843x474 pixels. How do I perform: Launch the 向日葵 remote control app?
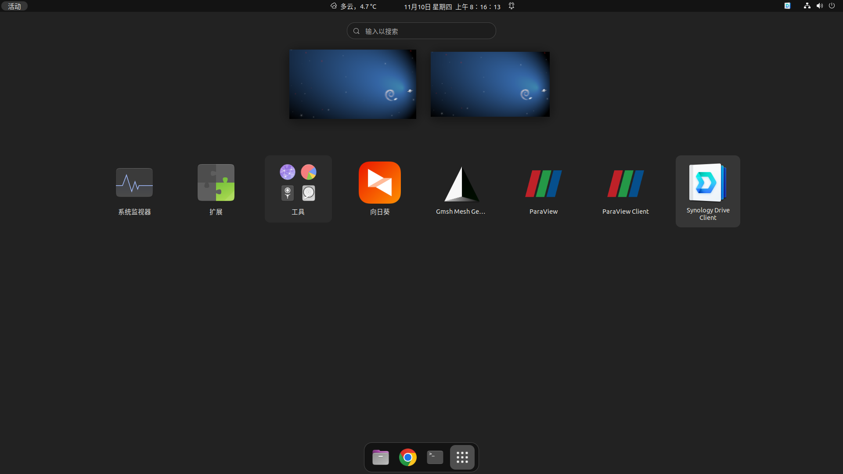(x=380, y=183)
